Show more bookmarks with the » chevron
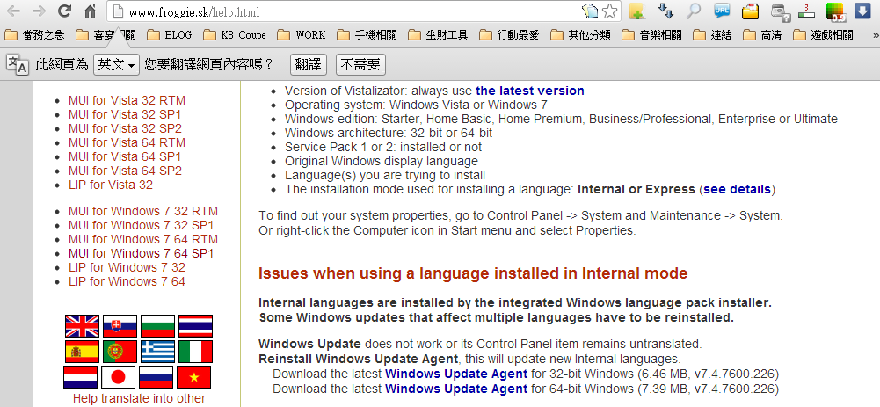The height and width of the screenshot is (407, 880). pos(875,35)
